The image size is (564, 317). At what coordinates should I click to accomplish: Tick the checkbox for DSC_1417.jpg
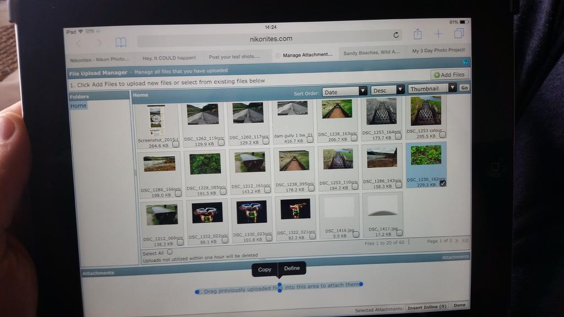point(399,233)
